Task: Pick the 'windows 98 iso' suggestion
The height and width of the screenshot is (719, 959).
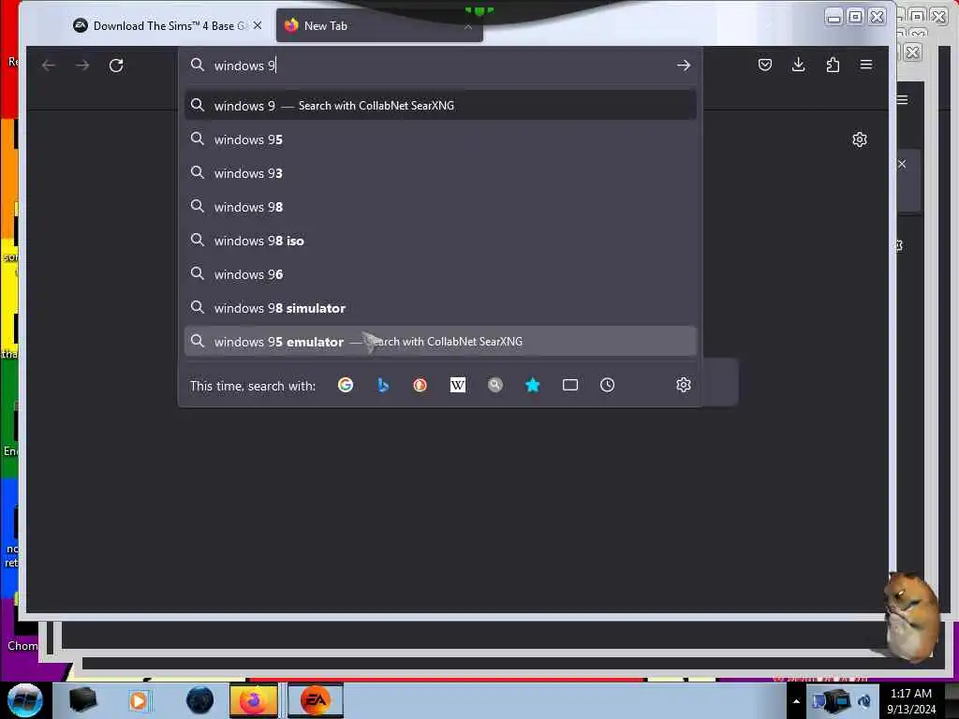Action: tap(440, 241)
